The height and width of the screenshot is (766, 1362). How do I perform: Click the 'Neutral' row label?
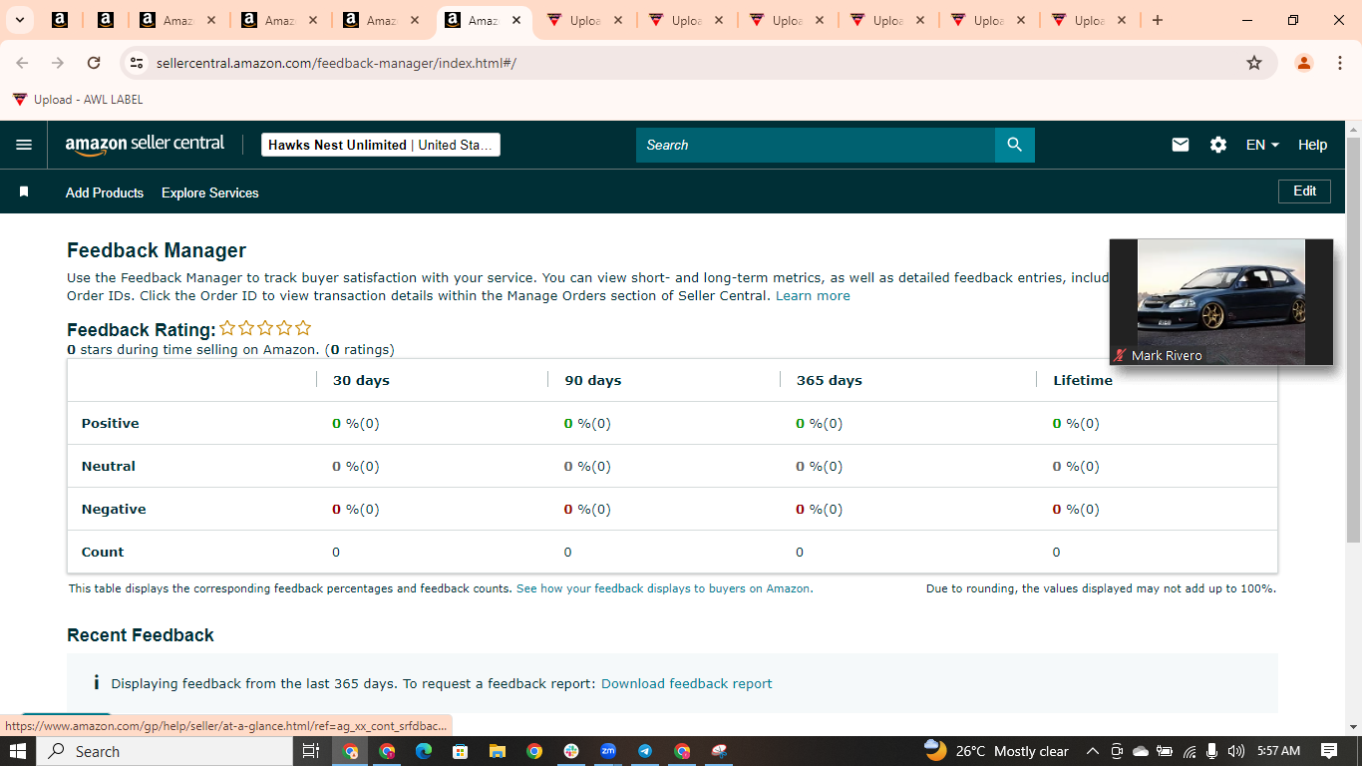(x=109, y=466)
